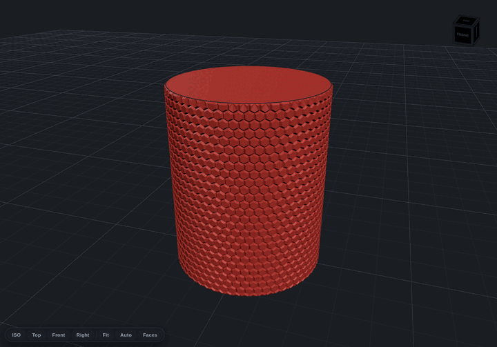Click the top face of the view cube
The height and width of the screenshot is (347, 497).
pos(466,21)
